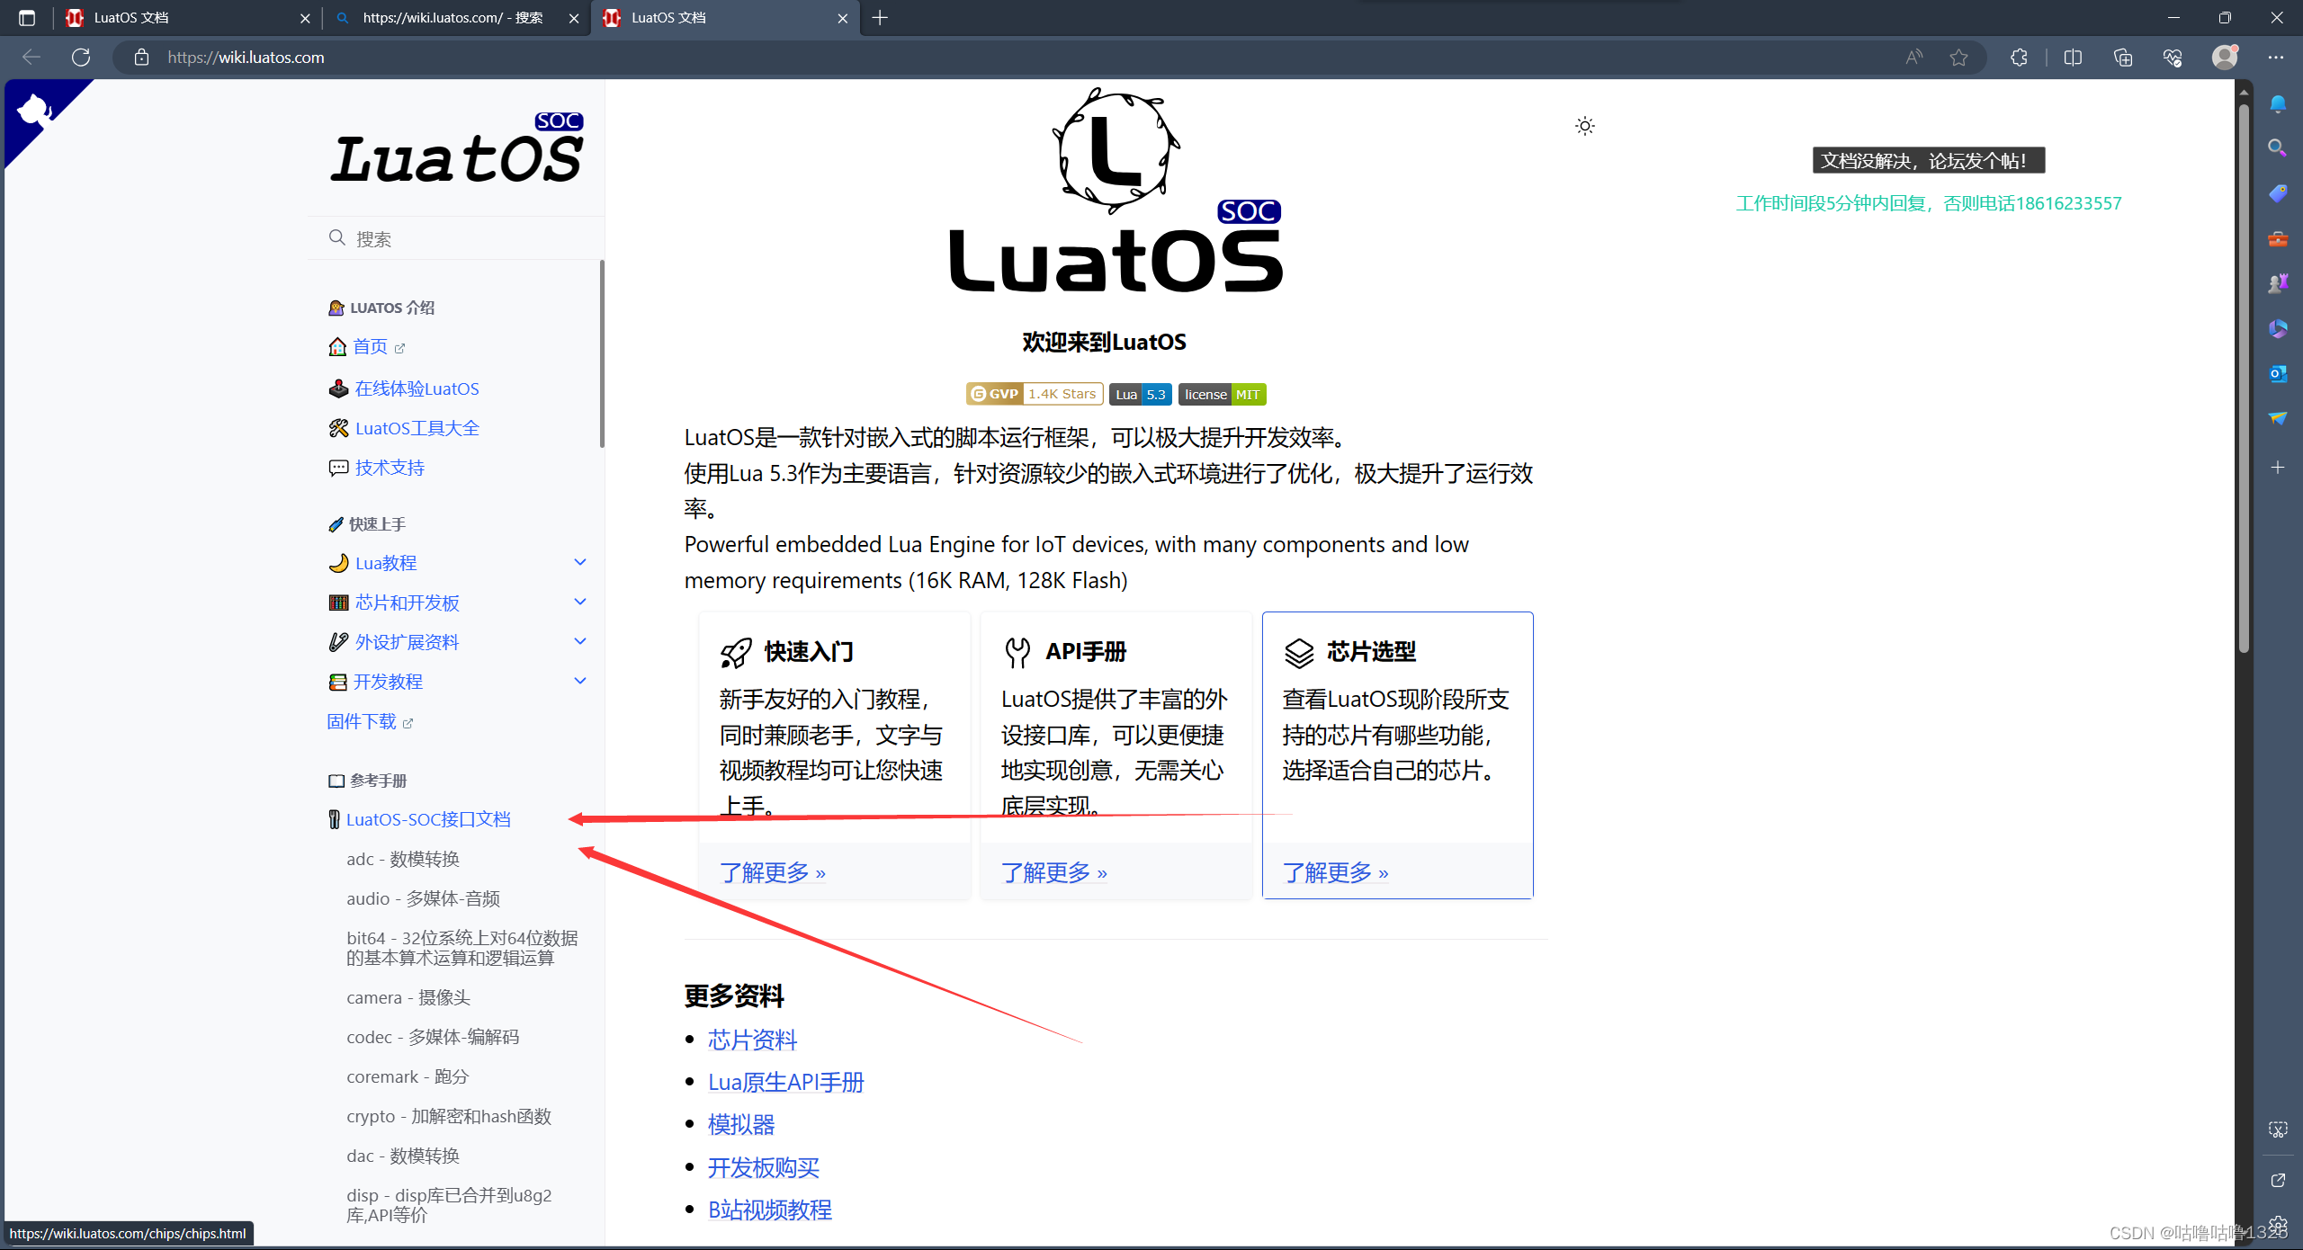2303x1250 pixels.
Task: Open Collections via the stacked-squares toolbar icon
Action: click(x=2123, y=57)
